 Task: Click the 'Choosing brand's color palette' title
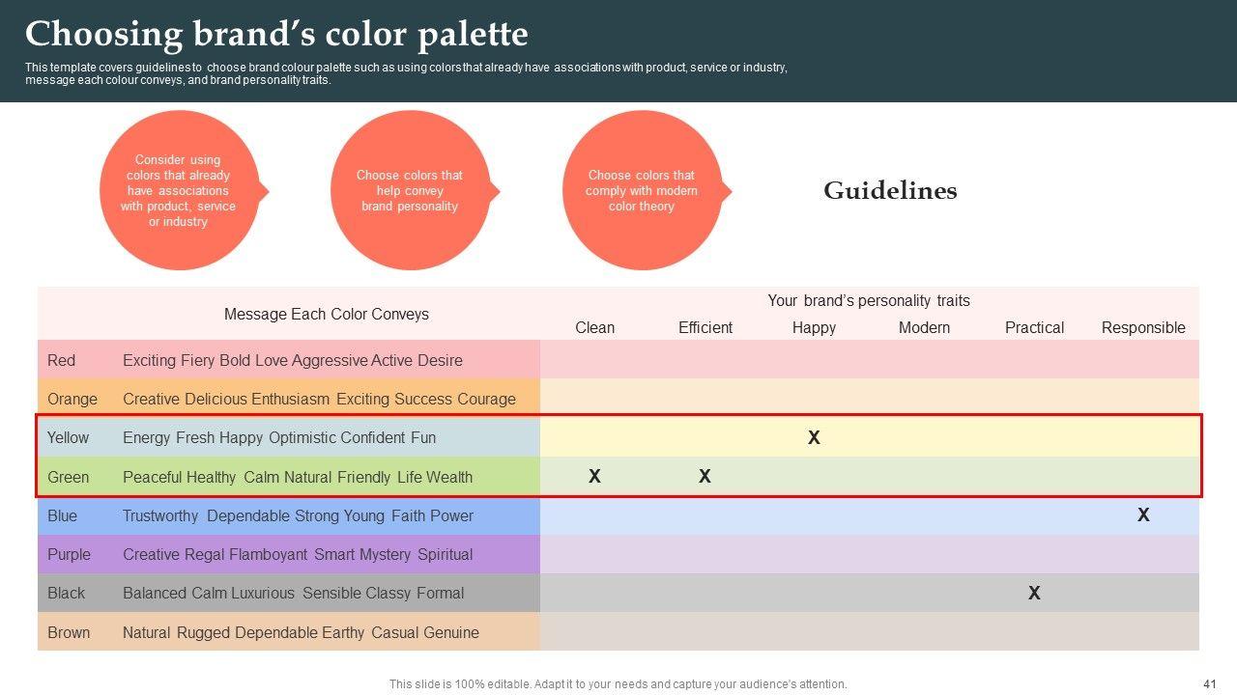[276, 35]
